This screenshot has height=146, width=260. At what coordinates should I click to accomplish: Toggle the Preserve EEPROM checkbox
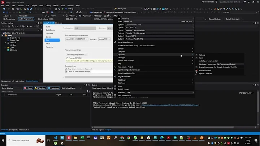point(67,58)
